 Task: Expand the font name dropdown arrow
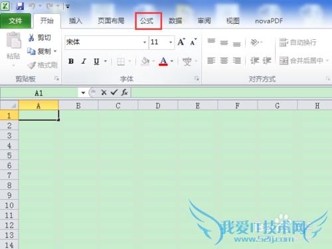145,42
